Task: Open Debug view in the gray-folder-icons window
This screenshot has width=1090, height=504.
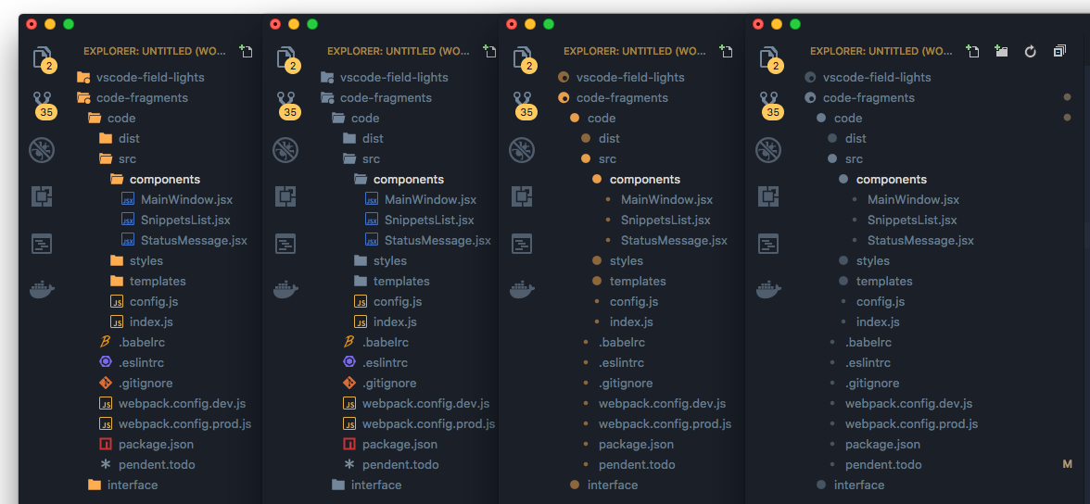Action: click(x=285, y=149)
